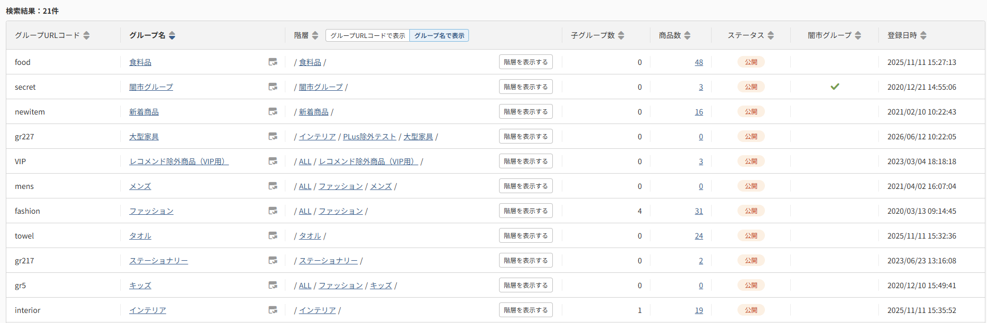Image resolution: width=987 pixels, height=323 pixels.
Task: Open the window icon in gr5 row
Action: pos(273,286)
